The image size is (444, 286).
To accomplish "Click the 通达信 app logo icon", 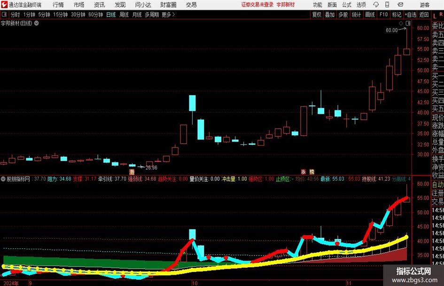I will click(4, 5).
